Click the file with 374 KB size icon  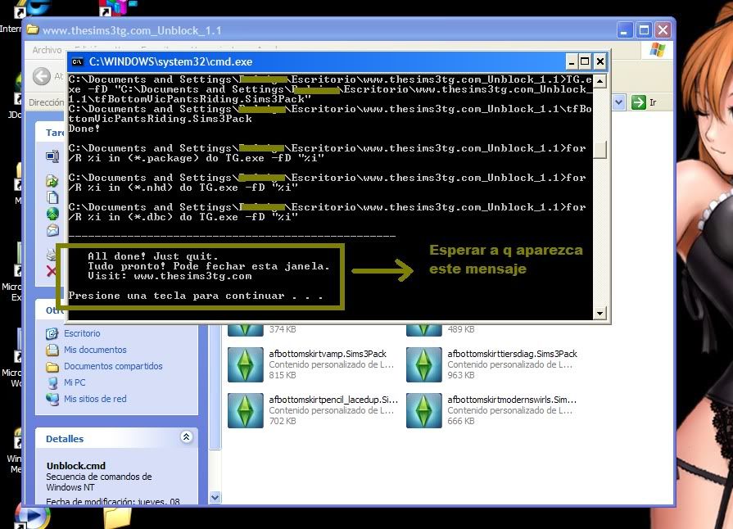pyautogui.click(x=246, y=330)
